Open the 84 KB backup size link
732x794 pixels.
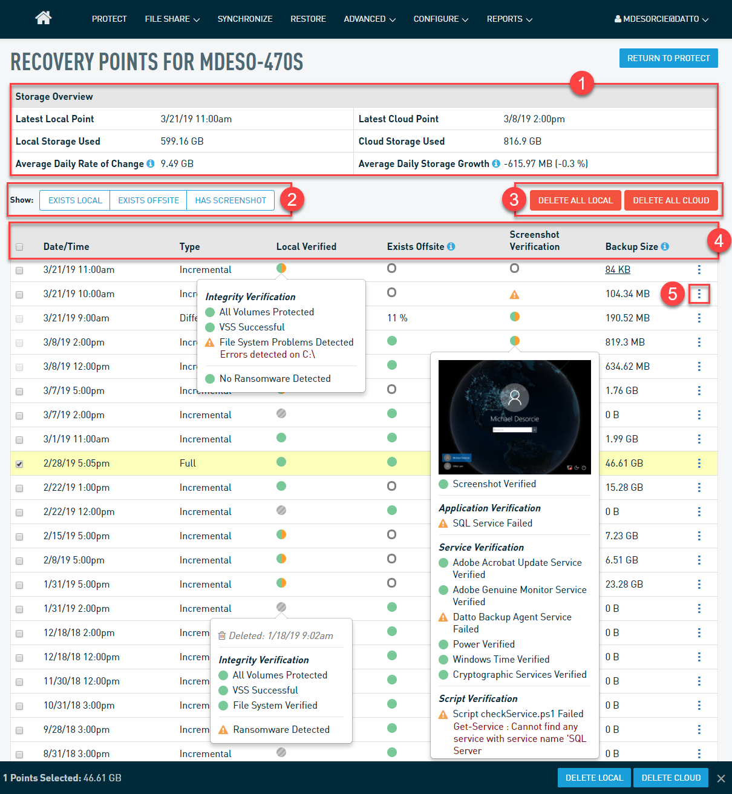click(618, 269)
